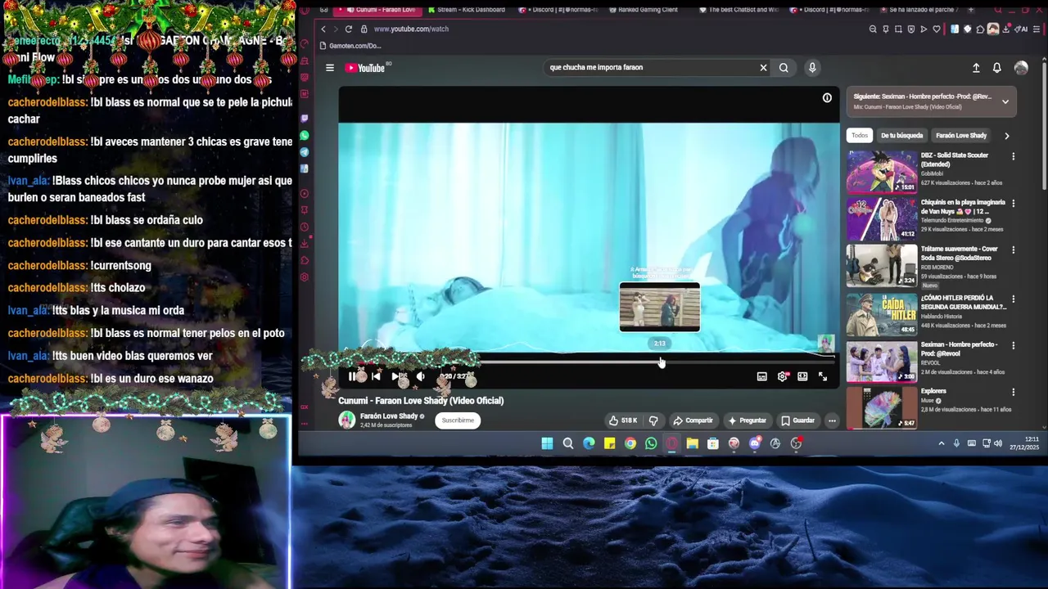Open more actions menu beside Guardar
The width and height of the screenshot is (1048, 589).
click(x=832, y=420)
